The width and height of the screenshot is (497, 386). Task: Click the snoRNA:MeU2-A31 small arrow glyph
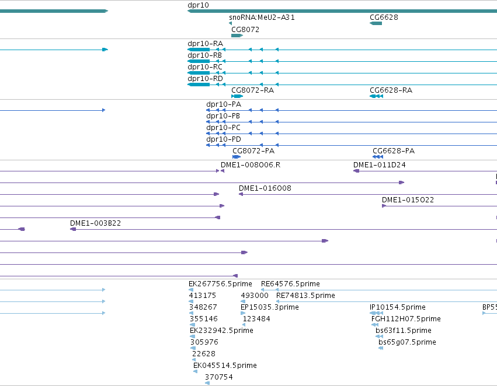click(x=231, y=23)
